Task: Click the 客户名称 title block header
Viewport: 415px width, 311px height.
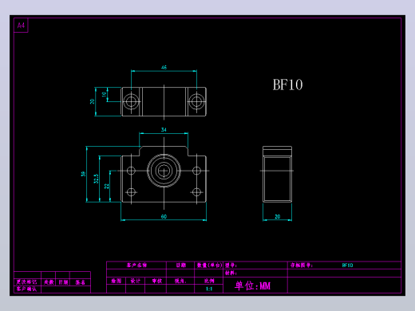Action: click(136, 265)
